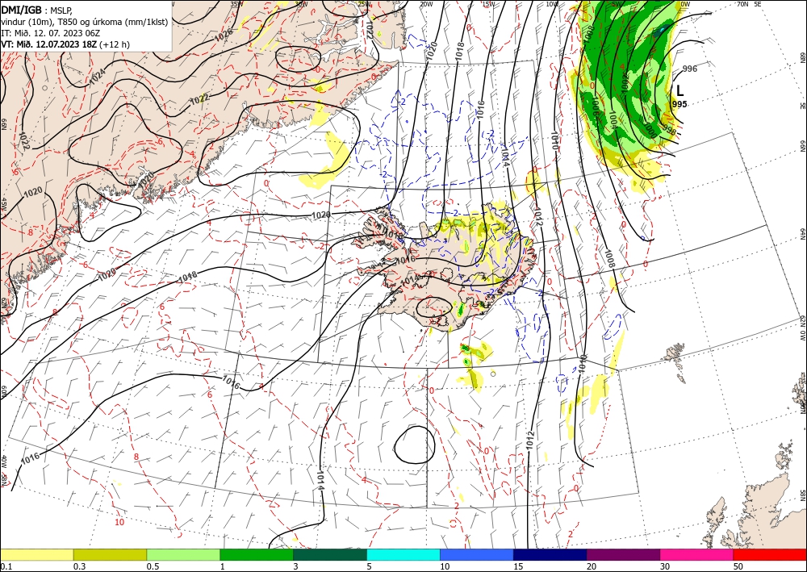Image resolution: width=807 pixels, height=572 pixels.
Task: Click the '998' isobar label near the low
Action: coord(669,129)
